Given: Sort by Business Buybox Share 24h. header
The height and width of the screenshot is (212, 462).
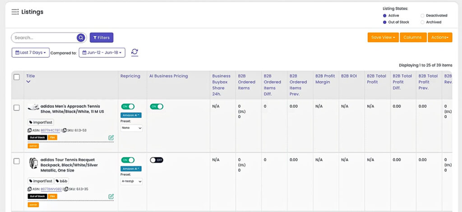Looking at the screenshot, I should click(221, 85).
